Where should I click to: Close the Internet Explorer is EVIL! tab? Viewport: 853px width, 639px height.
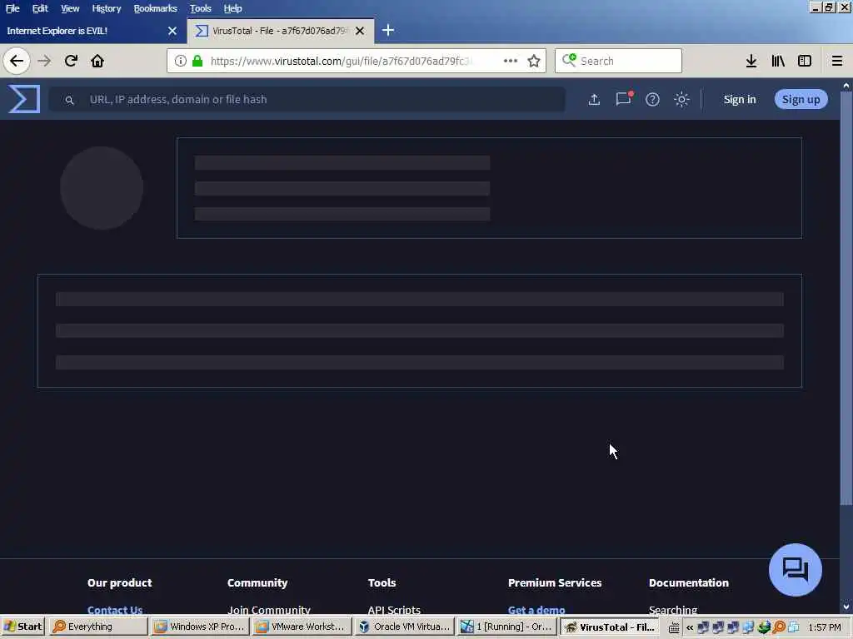(172, 31)
